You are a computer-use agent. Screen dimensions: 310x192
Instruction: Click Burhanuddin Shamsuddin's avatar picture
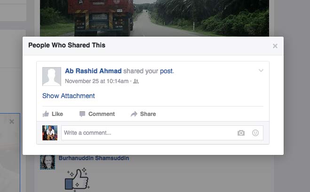click(48, 162)
